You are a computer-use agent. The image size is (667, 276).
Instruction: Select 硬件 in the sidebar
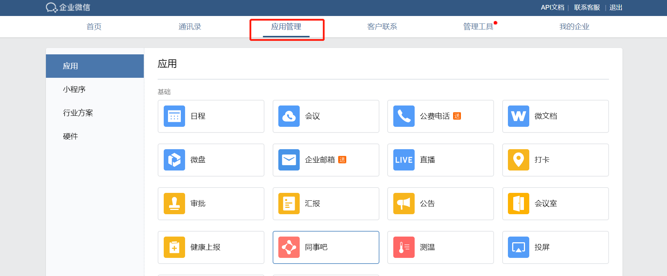point(95,136)
